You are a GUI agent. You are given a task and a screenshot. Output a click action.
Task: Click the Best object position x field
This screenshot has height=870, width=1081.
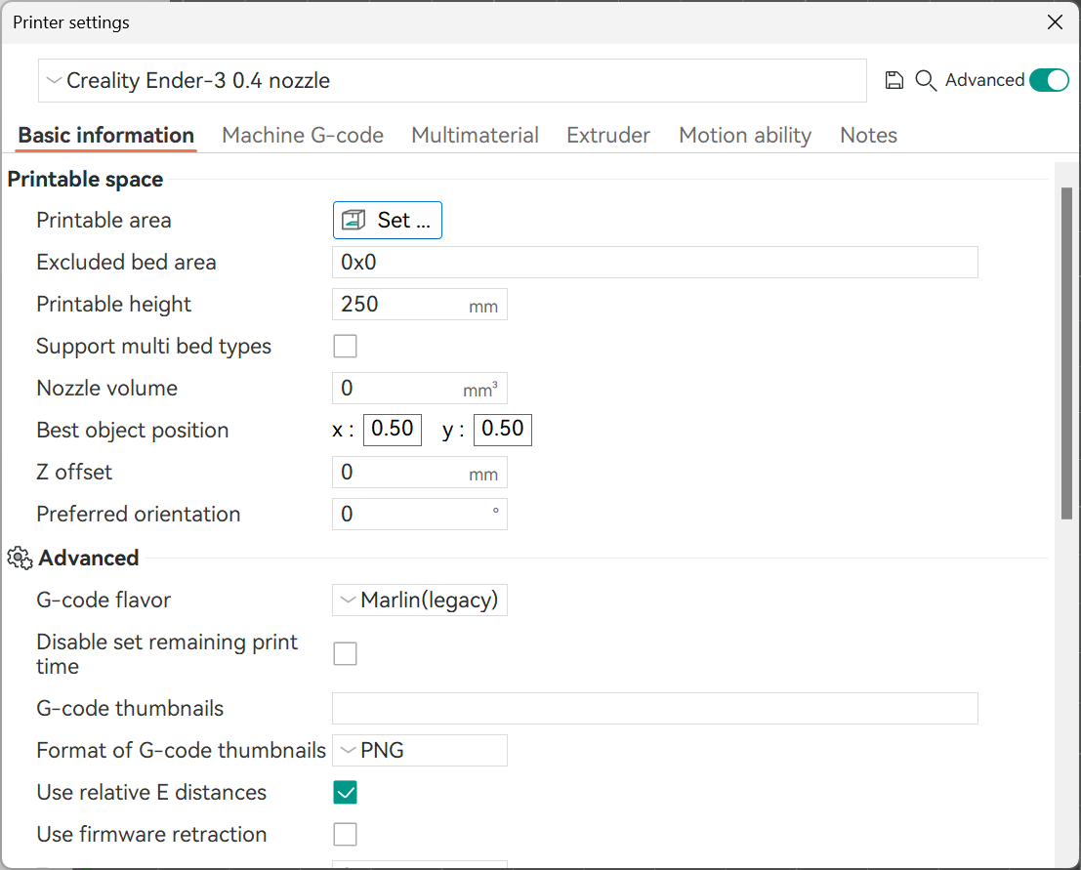pos(393,429)
